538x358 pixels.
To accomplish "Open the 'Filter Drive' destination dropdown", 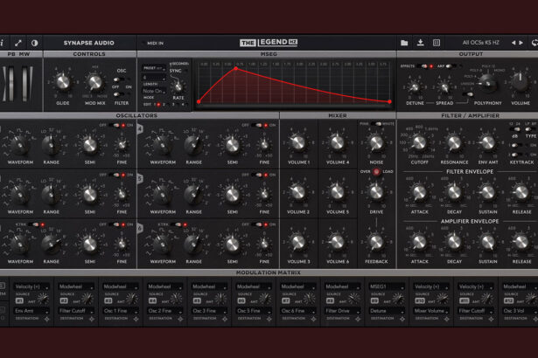I will click(342, 311).
